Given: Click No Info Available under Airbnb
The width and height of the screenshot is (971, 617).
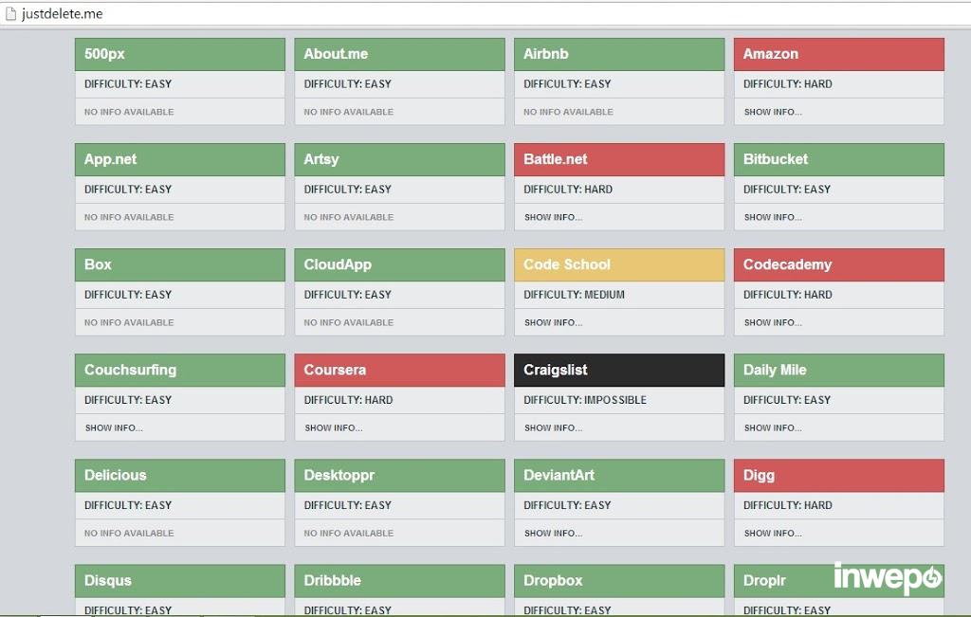Looking at the screenshot, I should click(x=569, y=112).
